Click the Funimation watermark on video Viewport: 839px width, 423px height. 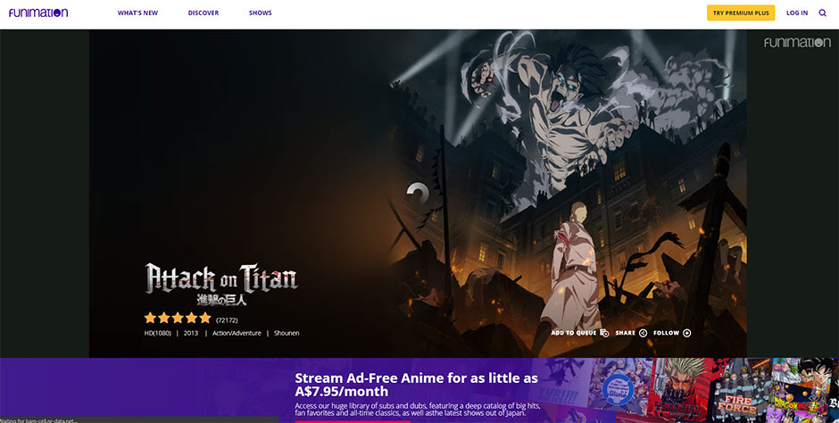pos(797,43)
